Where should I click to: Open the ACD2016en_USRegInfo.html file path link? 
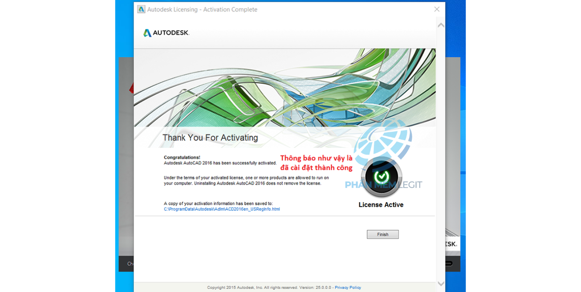(222, 209)
